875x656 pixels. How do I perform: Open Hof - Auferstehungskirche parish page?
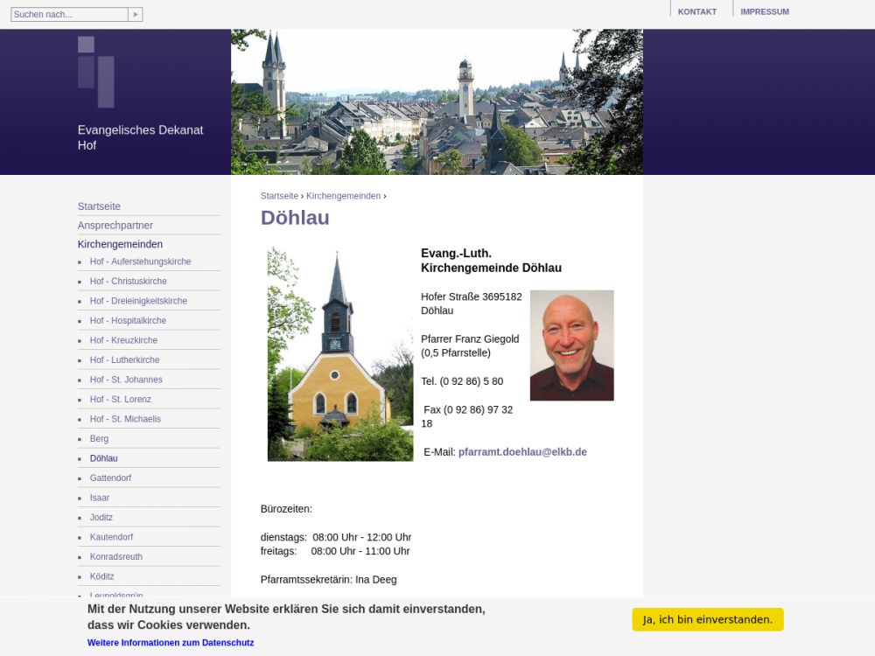[140, 262]
